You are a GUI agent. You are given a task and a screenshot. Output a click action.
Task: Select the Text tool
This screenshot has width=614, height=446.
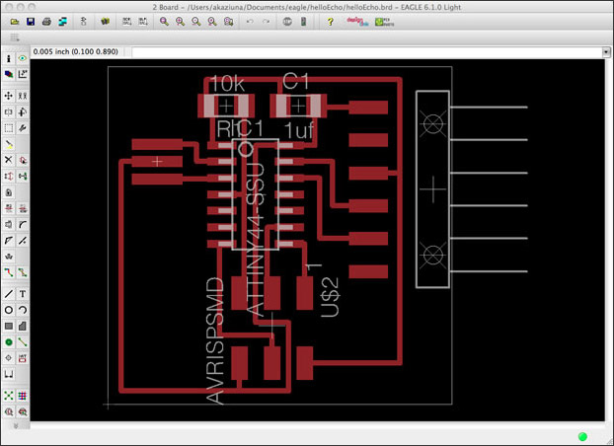pyautogui.click(x=23, y=294)
